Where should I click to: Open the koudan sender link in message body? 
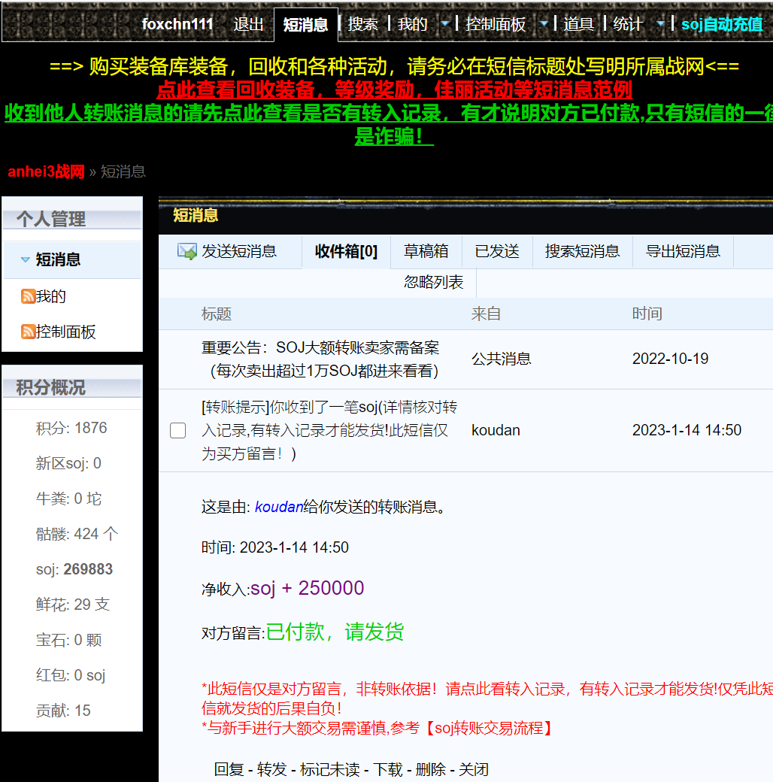[279, 507]
